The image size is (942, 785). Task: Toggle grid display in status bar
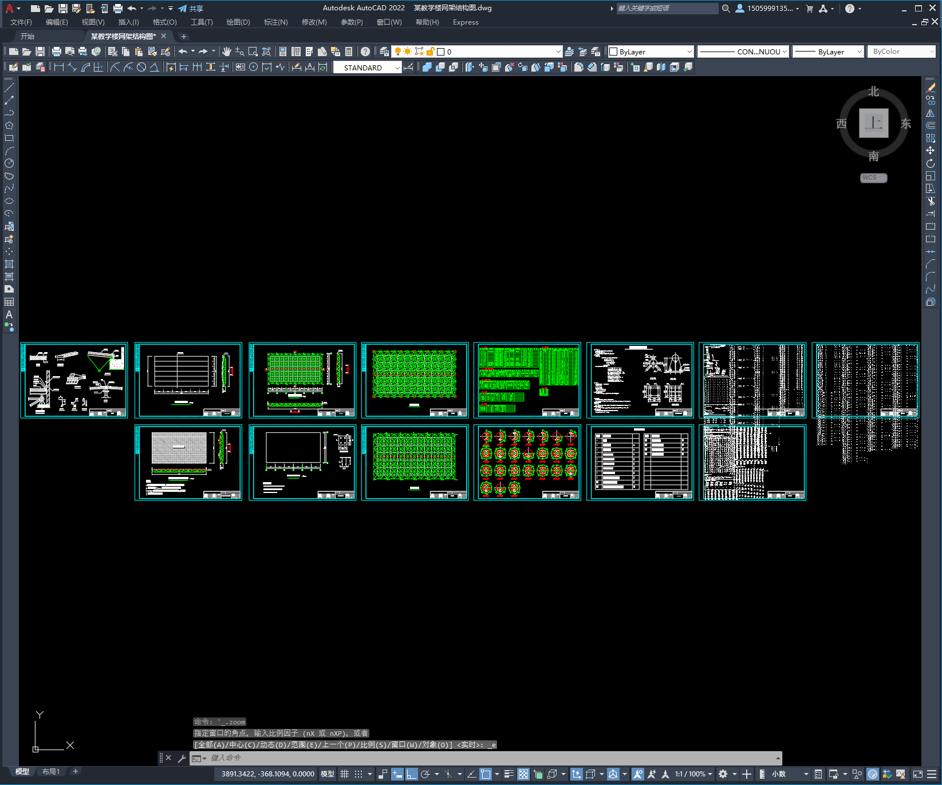click(x=344, y=774)
